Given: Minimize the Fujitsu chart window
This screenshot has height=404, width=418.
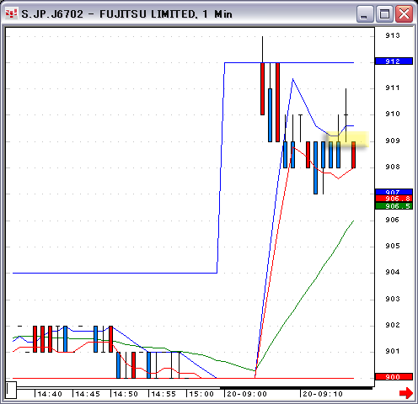Looking at the screenshot, I should [x=365, y=13].
